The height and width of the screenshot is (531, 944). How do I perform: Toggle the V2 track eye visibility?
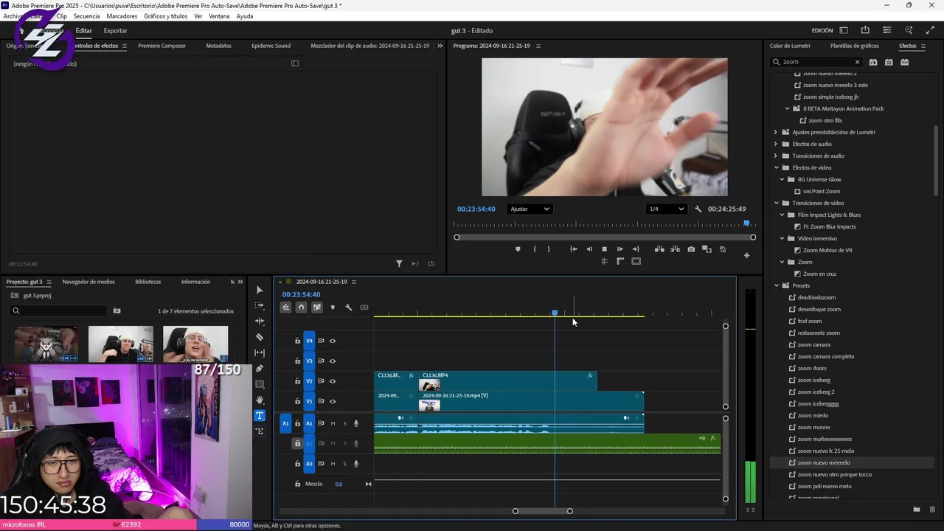(333, 381)
